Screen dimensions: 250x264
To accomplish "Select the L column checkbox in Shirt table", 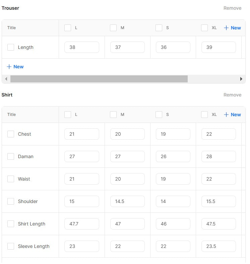I will tap(68, 115).
